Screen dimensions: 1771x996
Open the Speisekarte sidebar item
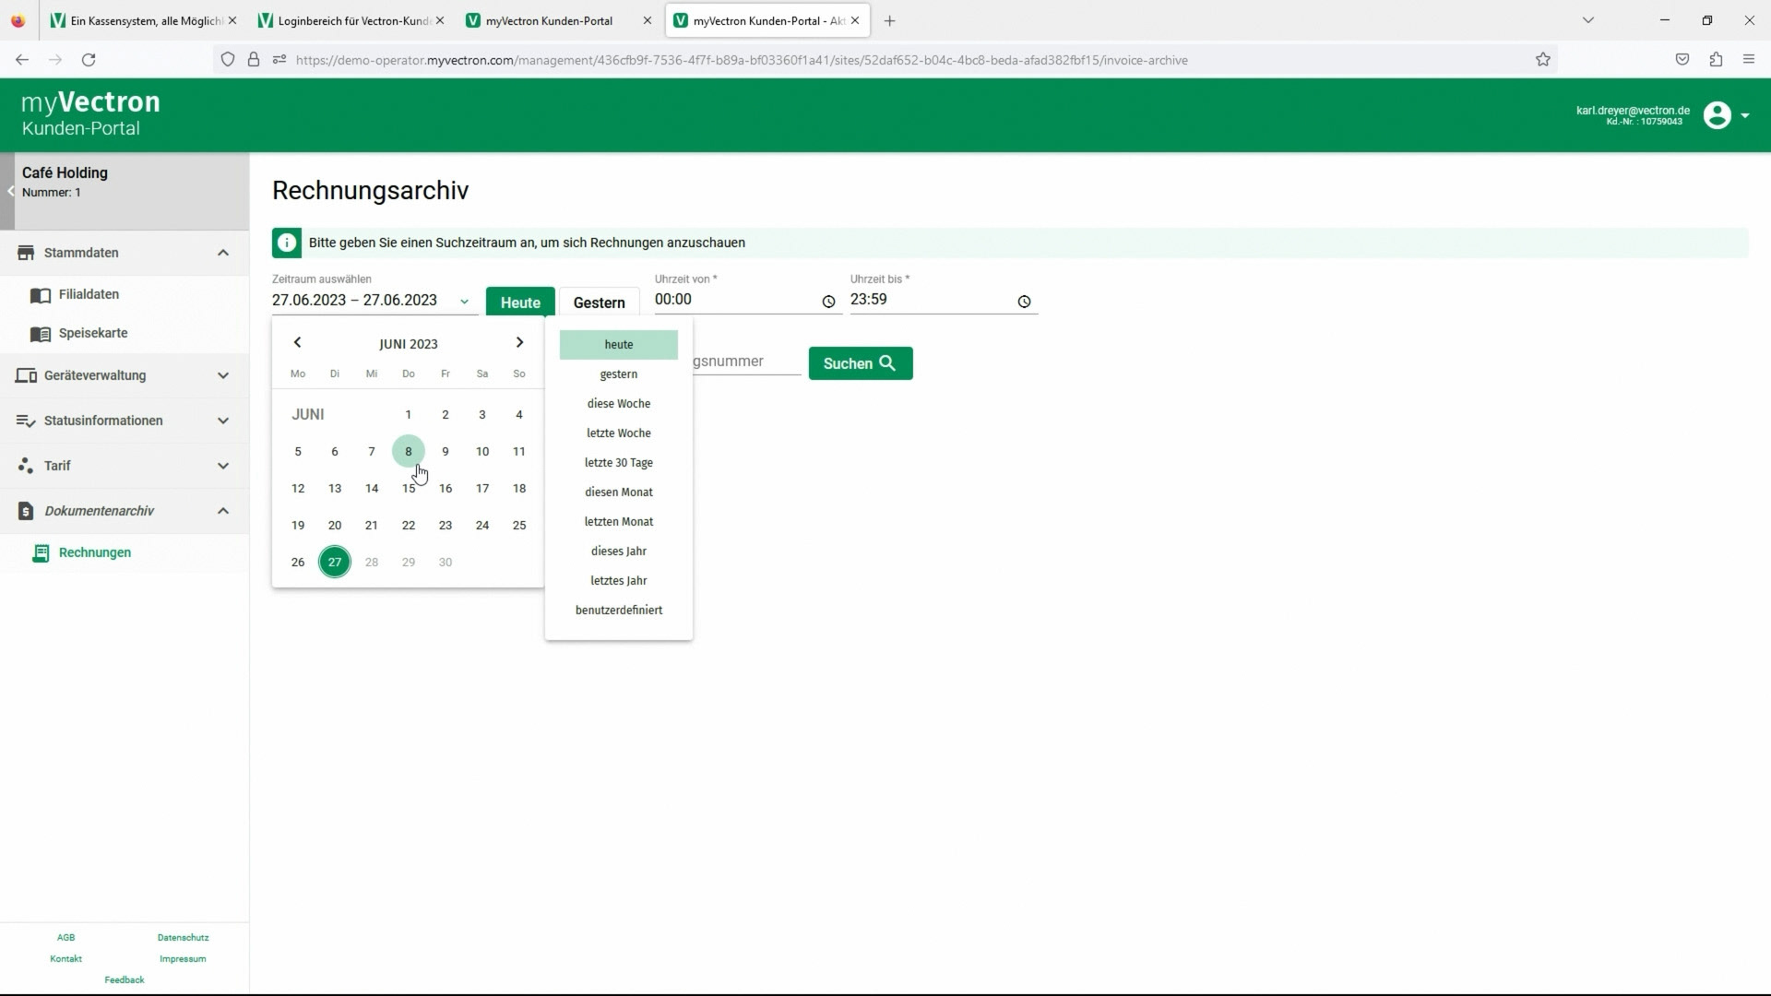click(93, 333)
